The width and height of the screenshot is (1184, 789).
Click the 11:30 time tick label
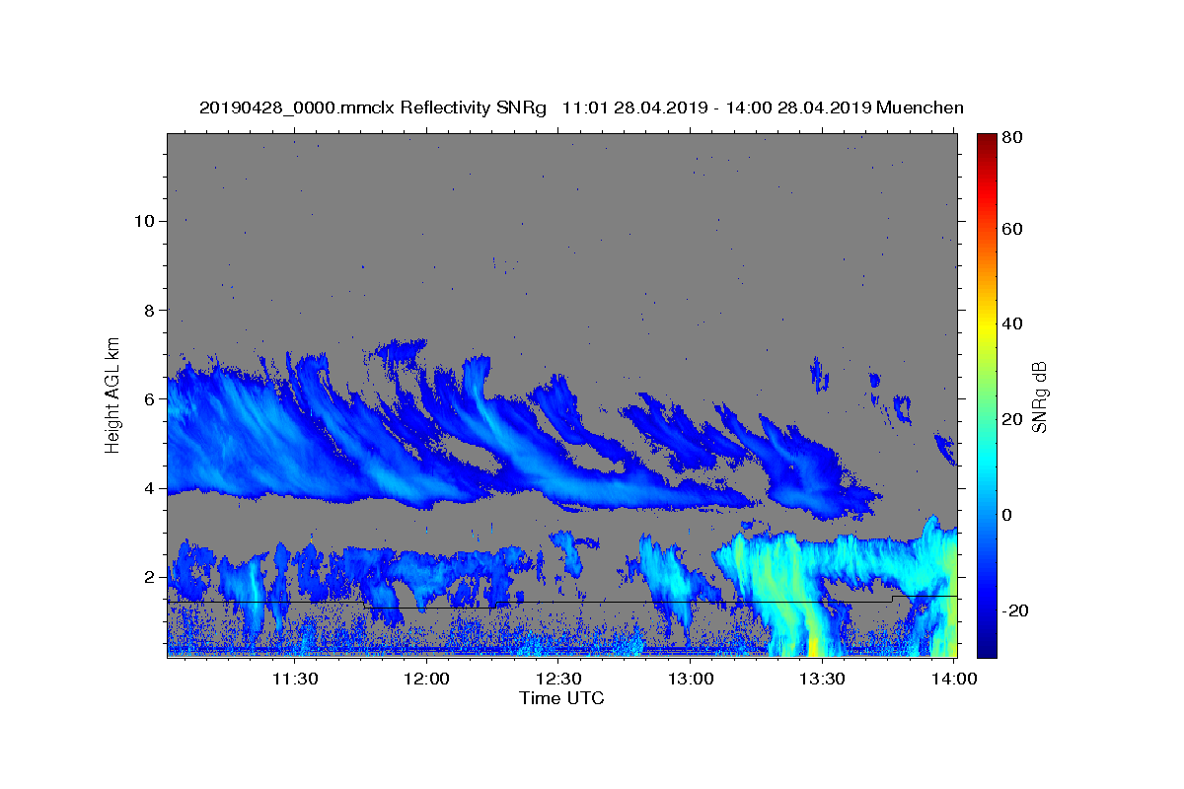point(295,679)
